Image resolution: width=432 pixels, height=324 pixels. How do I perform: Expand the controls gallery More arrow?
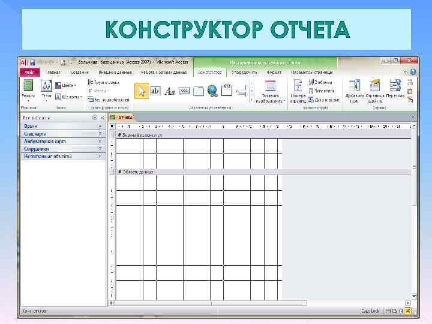251,100
